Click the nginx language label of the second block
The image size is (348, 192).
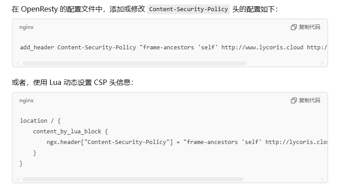click(x=27, y=100)
